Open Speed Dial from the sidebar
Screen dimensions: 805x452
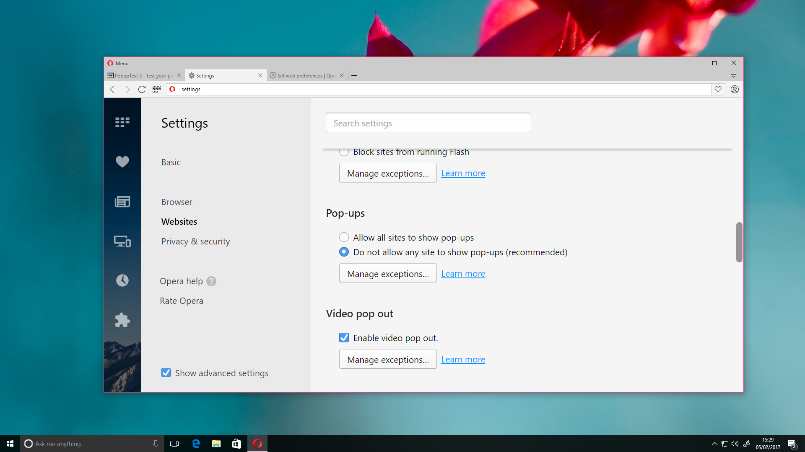click(x=122, y=122)
